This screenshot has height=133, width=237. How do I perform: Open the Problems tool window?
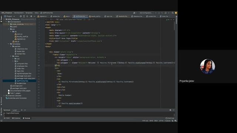click(16, 118)
